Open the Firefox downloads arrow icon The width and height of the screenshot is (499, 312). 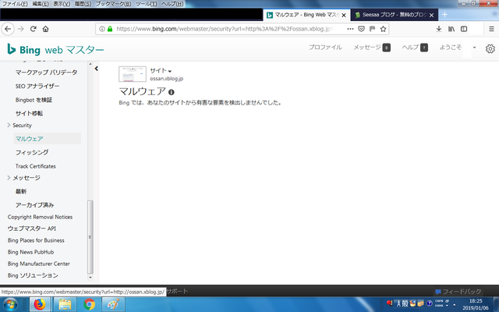[439, 29]
